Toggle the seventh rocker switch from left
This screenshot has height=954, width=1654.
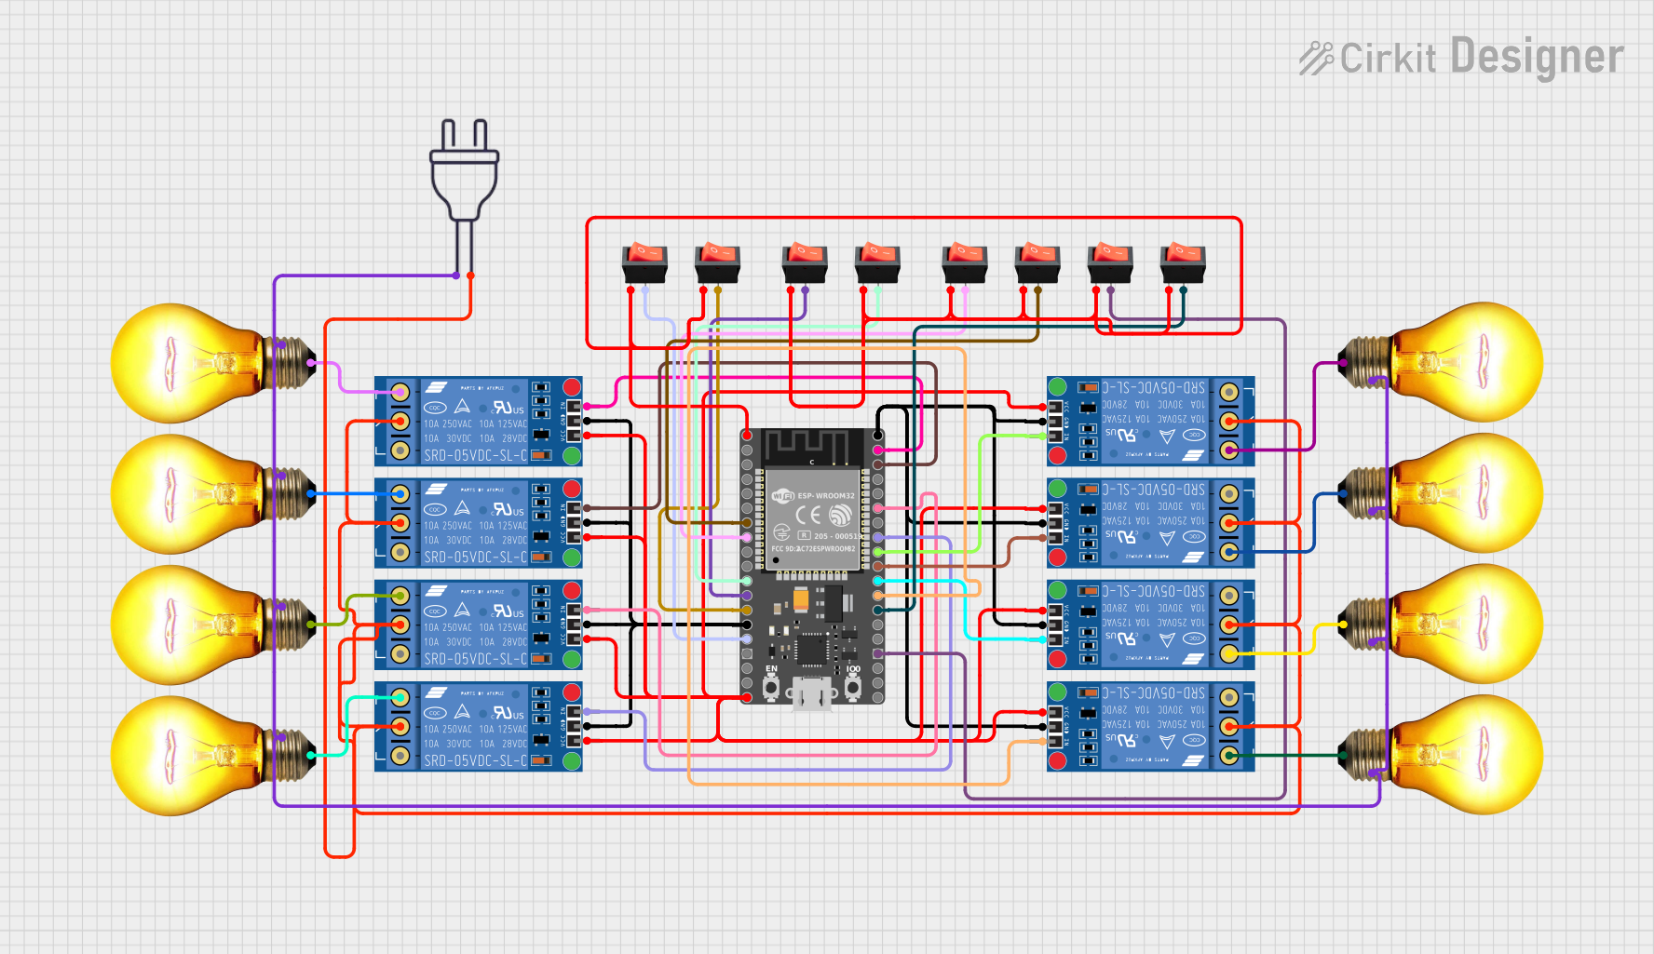point(1110,263)
